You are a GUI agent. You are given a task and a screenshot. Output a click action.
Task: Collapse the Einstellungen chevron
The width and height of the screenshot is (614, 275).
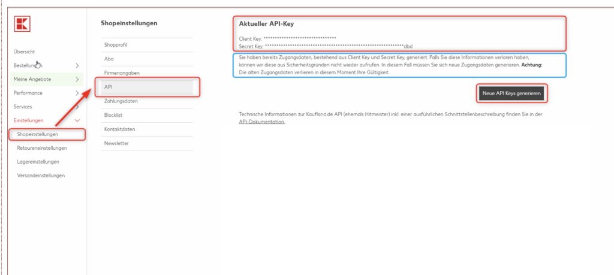point(77,120)
